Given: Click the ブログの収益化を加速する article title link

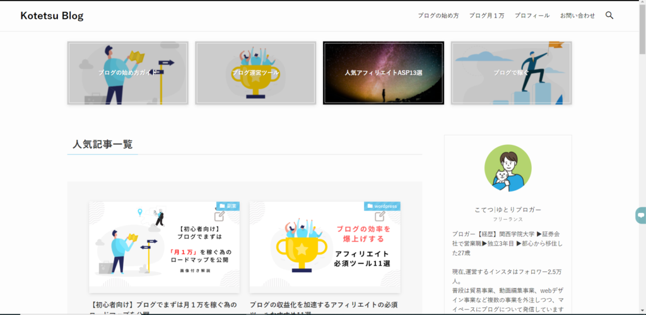Looking at the screenshot, I should tap(324, 305).
